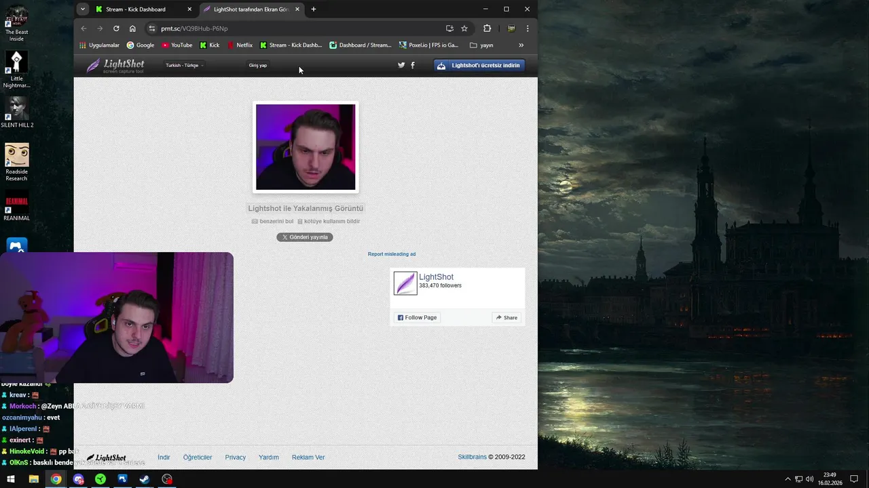Open the İndir footer link
This screenshot has height=488, width=869.
point(164,457)
